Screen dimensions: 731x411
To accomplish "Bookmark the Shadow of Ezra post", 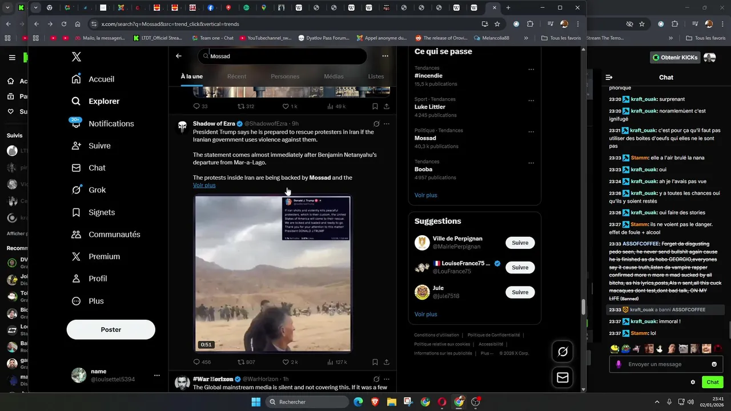I will pos(375,362).
